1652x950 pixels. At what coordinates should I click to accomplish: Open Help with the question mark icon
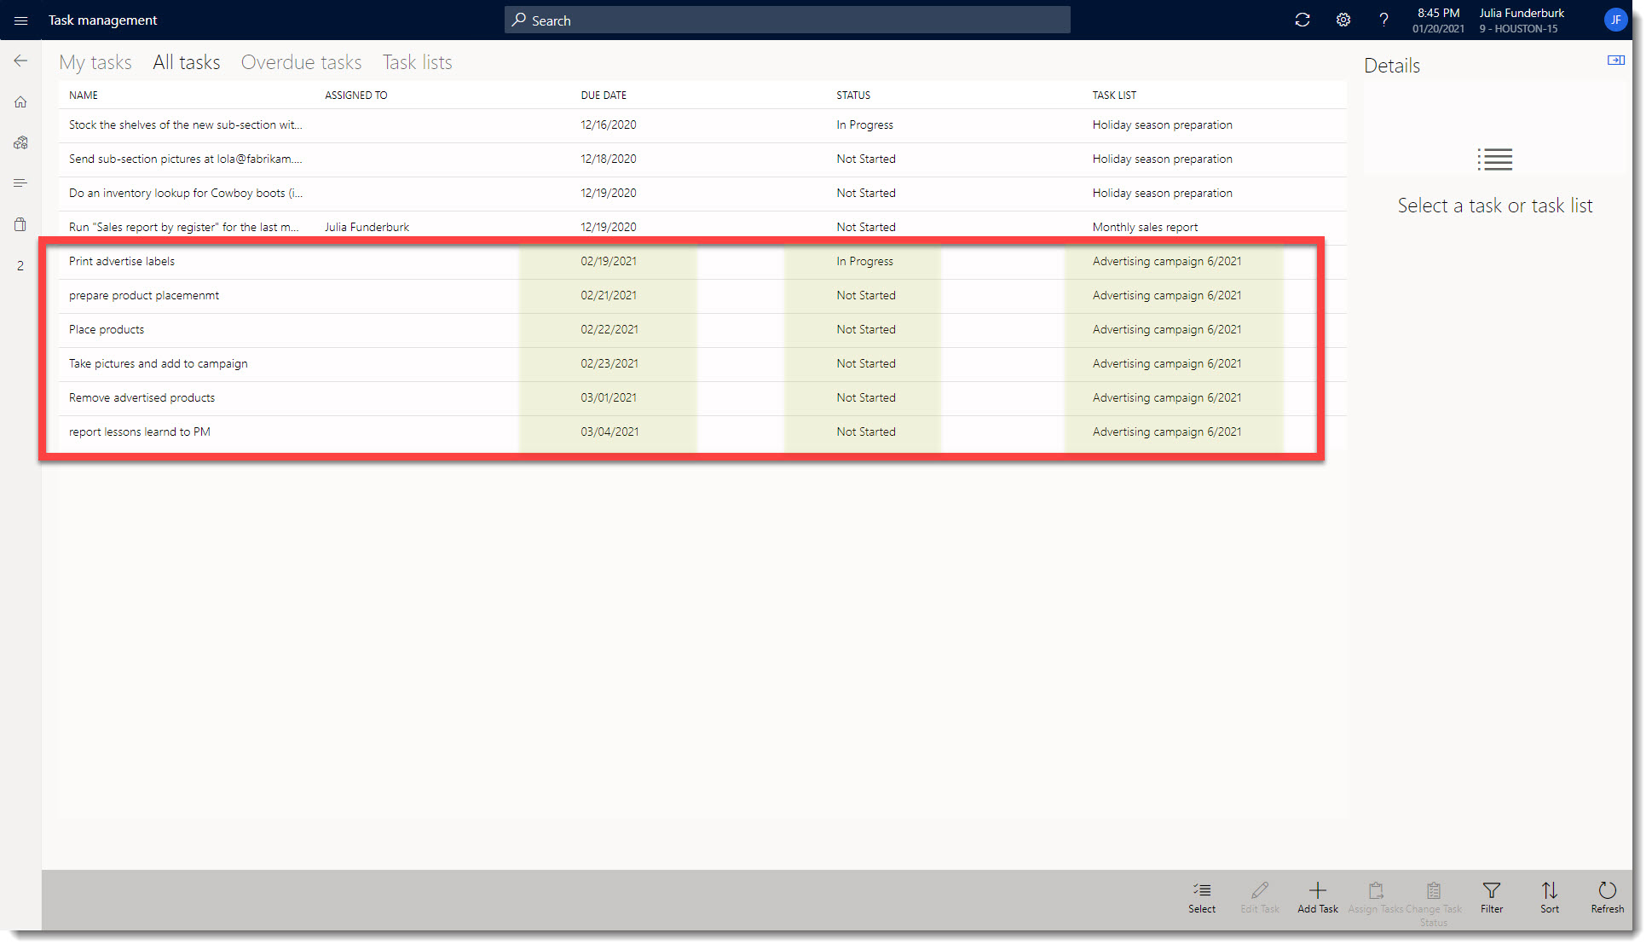coord(1383,19)
